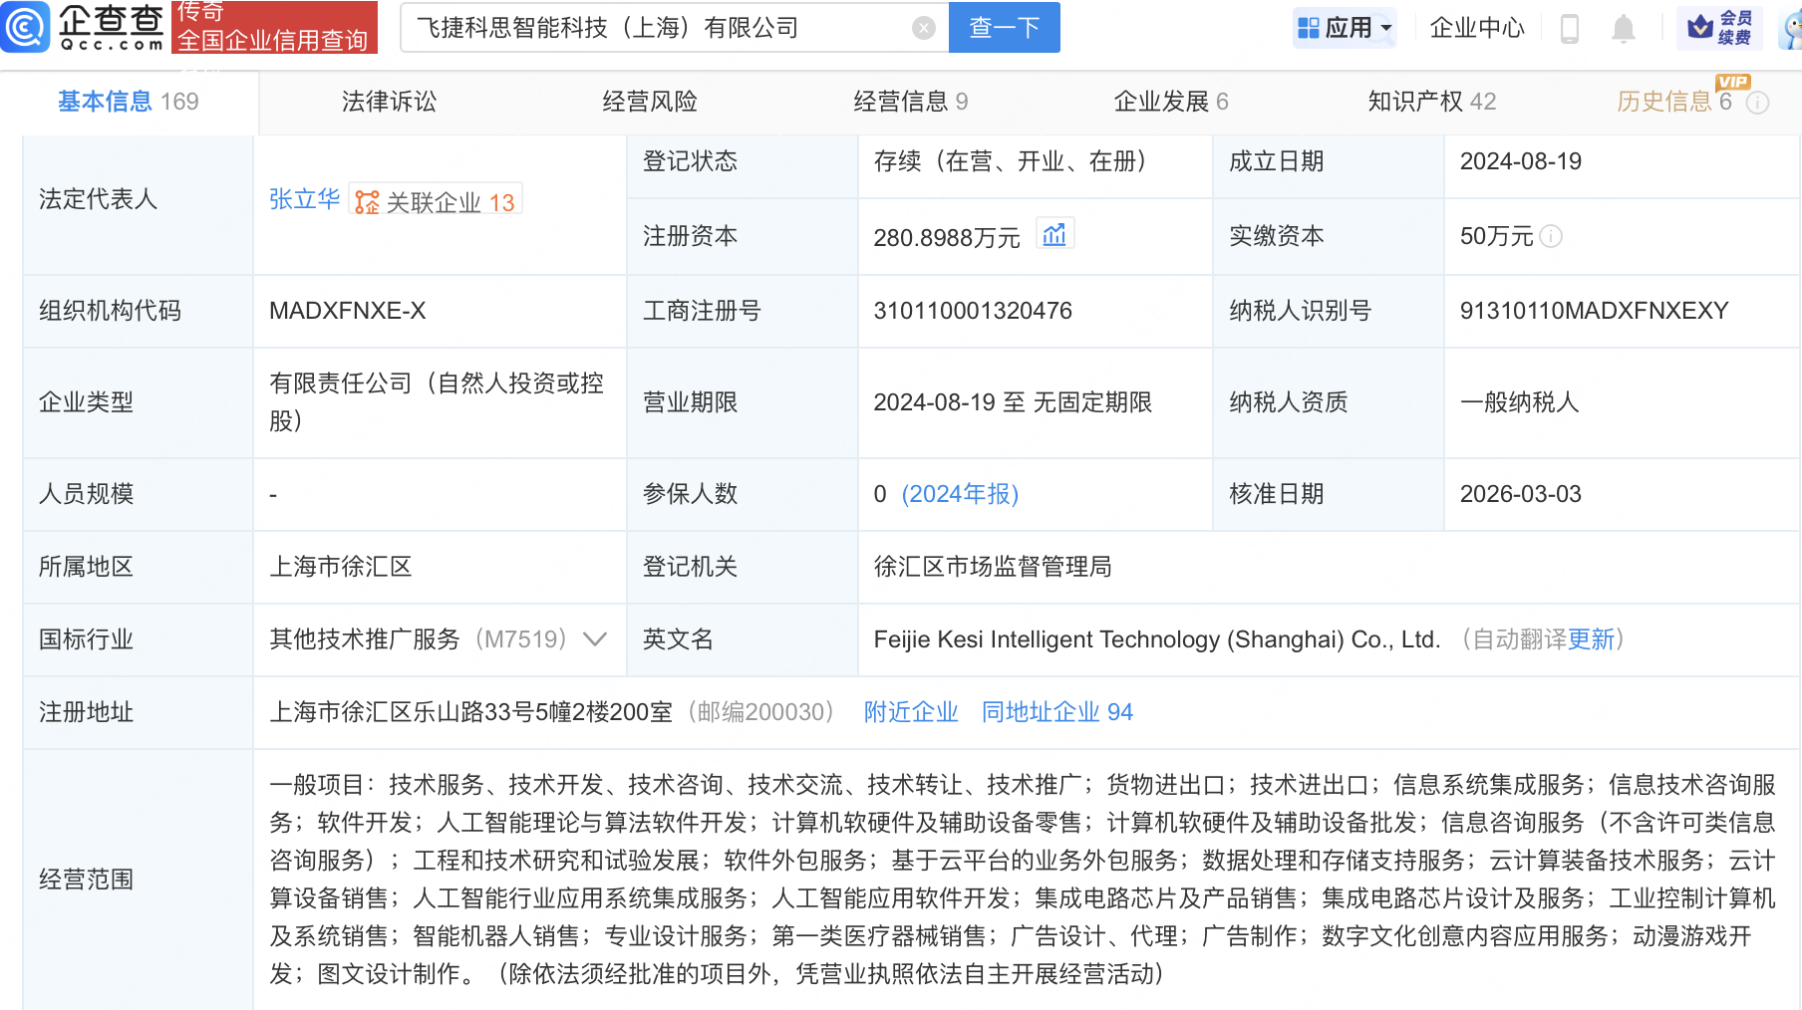Click the penguin mascot icon at top right

1788,28
